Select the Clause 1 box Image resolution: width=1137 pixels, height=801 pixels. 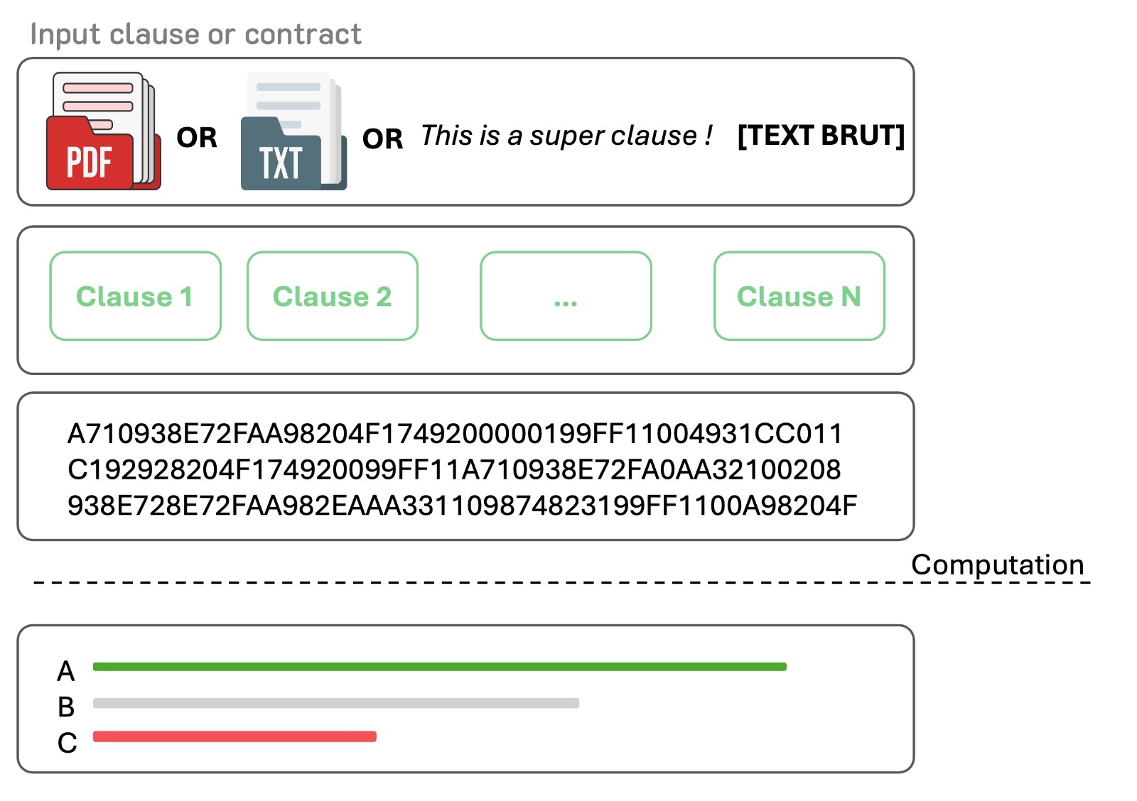point(135,296)
